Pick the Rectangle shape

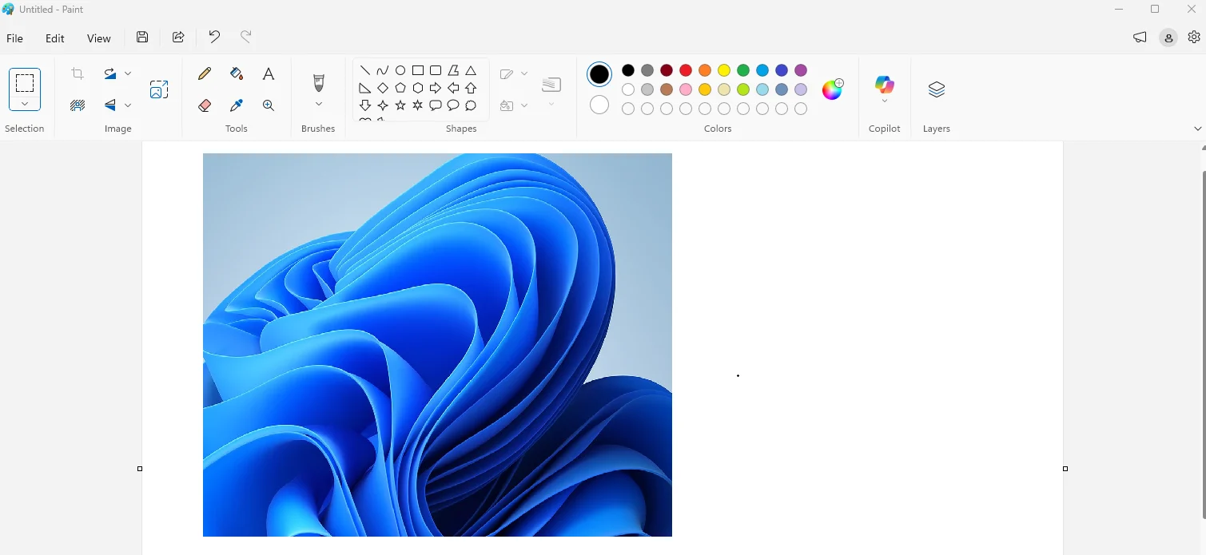point(418,70)
